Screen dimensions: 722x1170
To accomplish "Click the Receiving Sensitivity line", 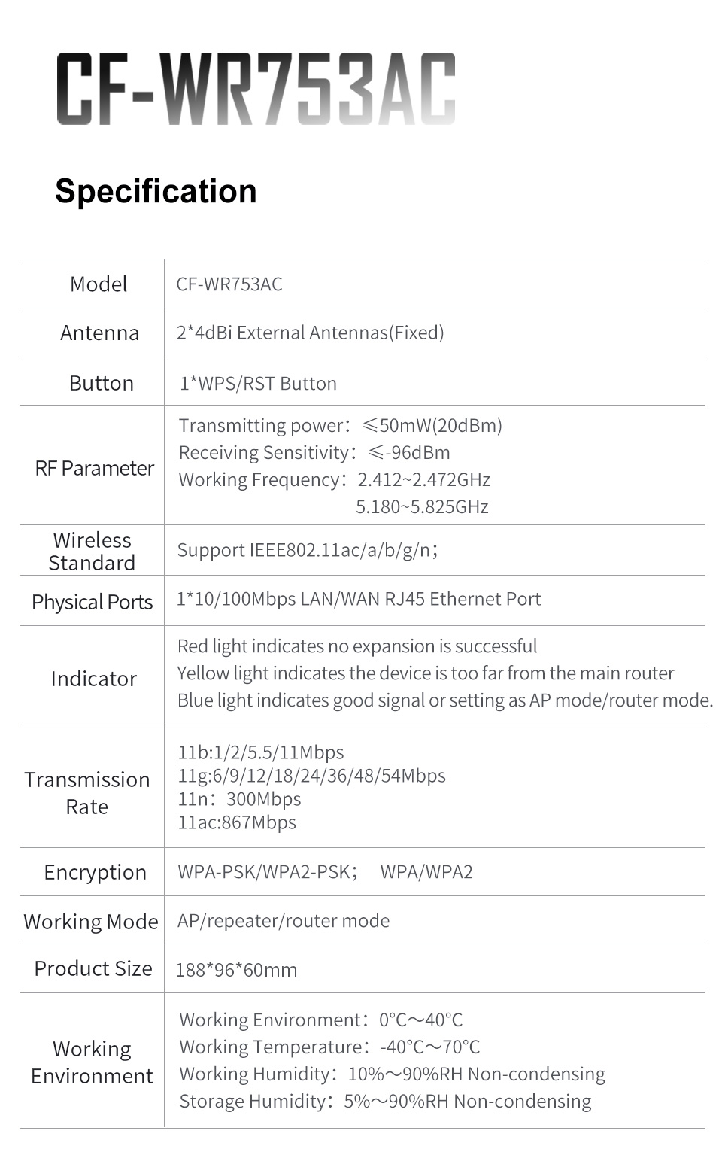I will pos(314,453).
